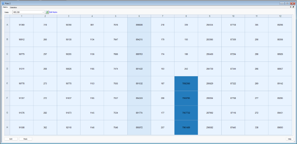Image resolution: width=297 pixels, height=144 pixels.
Task: Click the top-left select-all corner of the matrix
Action: tap(7, 16)
